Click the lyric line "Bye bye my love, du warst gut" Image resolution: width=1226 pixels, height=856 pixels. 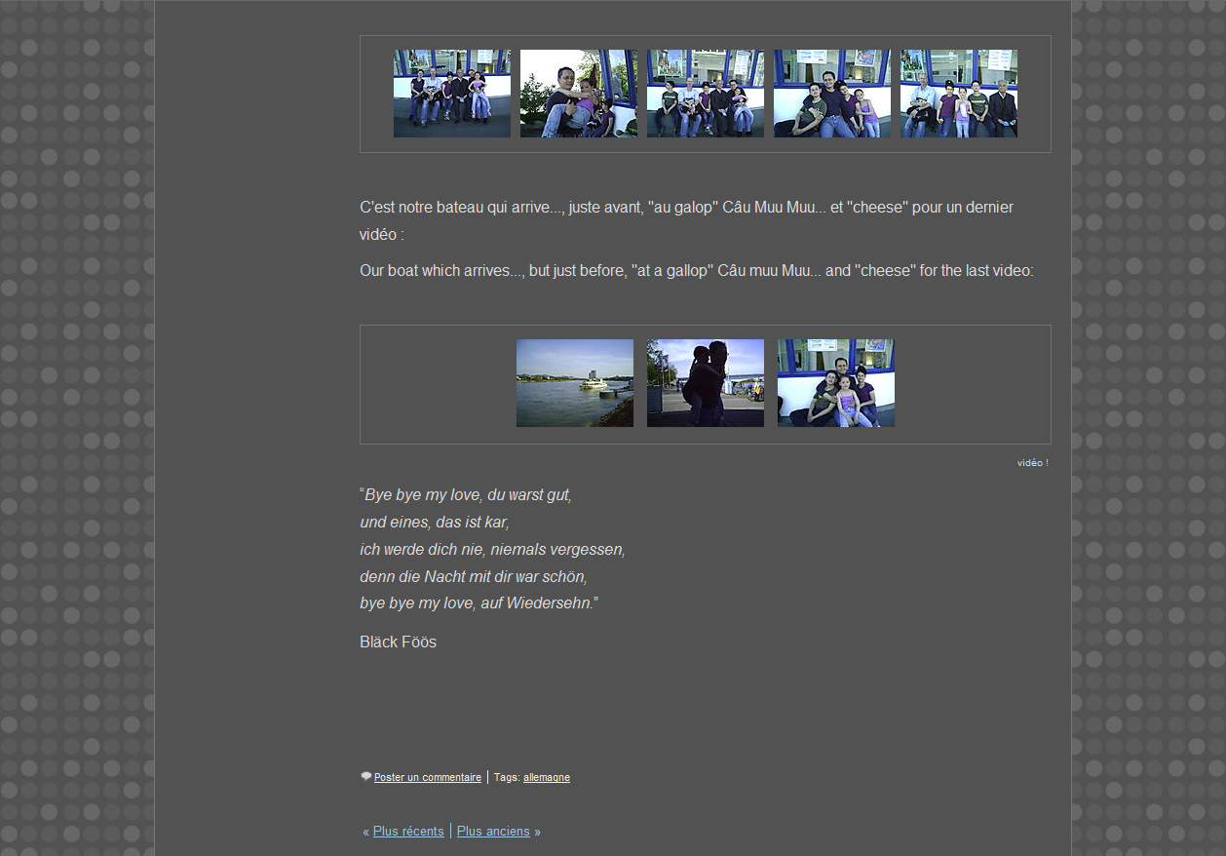pos(468,495)
